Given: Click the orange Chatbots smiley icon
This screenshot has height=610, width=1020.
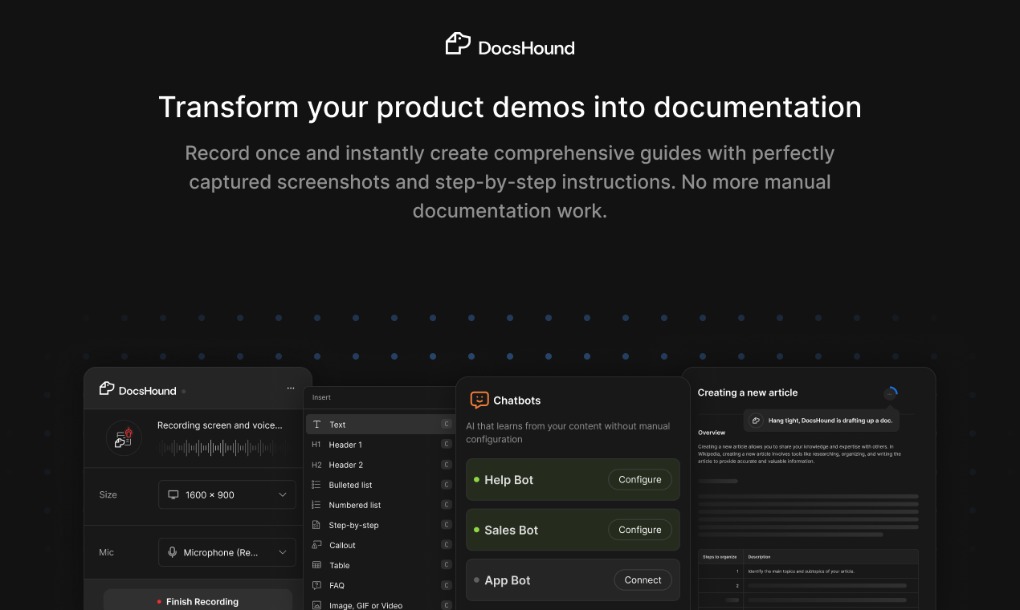Looking at the screenshot, I should [479, 400].
